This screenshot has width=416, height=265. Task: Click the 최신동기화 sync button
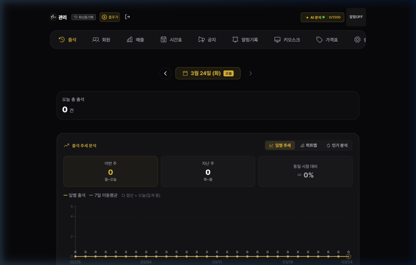[x=84, y=17]
